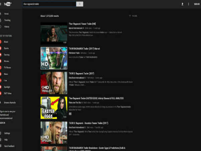Screen dimensions: 201x151
Task: Open 360° Video in the sidebar
Action: pos(8,93)
